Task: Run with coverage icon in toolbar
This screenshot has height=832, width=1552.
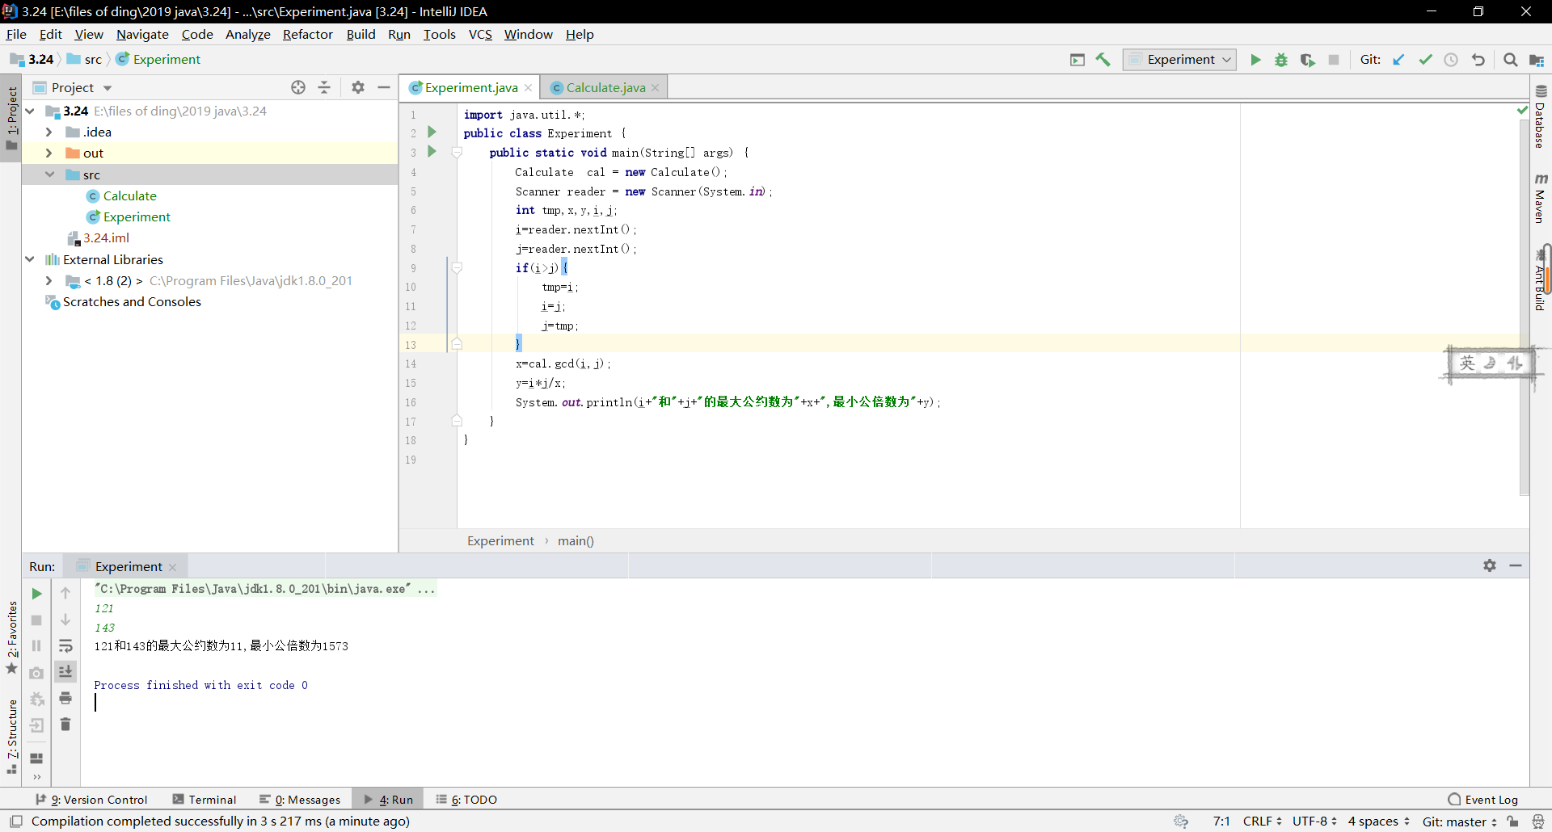Action: click(1307, 60)
